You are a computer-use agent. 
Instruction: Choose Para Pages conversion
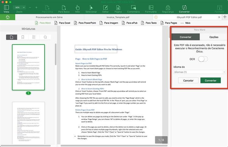[169, 23]
